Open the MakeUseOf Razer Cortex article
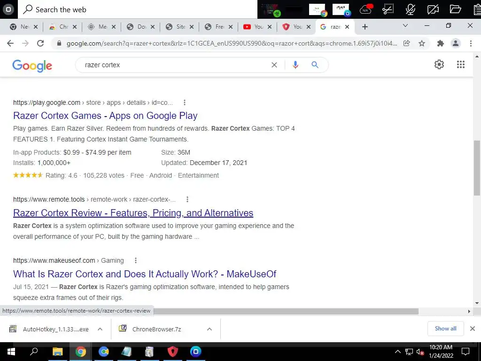 point(145,274)
